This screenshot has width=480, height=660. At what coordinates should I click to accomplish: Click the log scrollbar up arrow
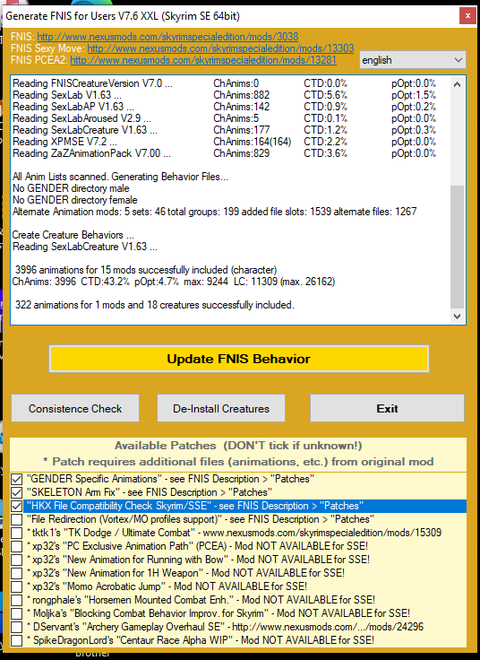pyautogui.click(x=458, y=84)
